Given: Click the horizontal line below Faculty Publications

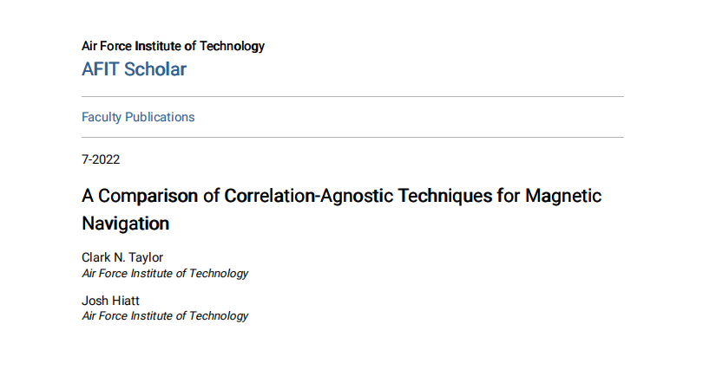Looking at the screenshot, I should (352, 137).
